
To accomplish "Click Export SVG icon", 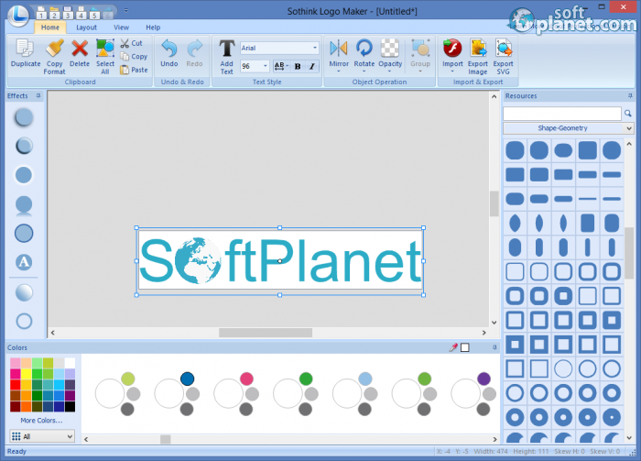I will point(503,57).
